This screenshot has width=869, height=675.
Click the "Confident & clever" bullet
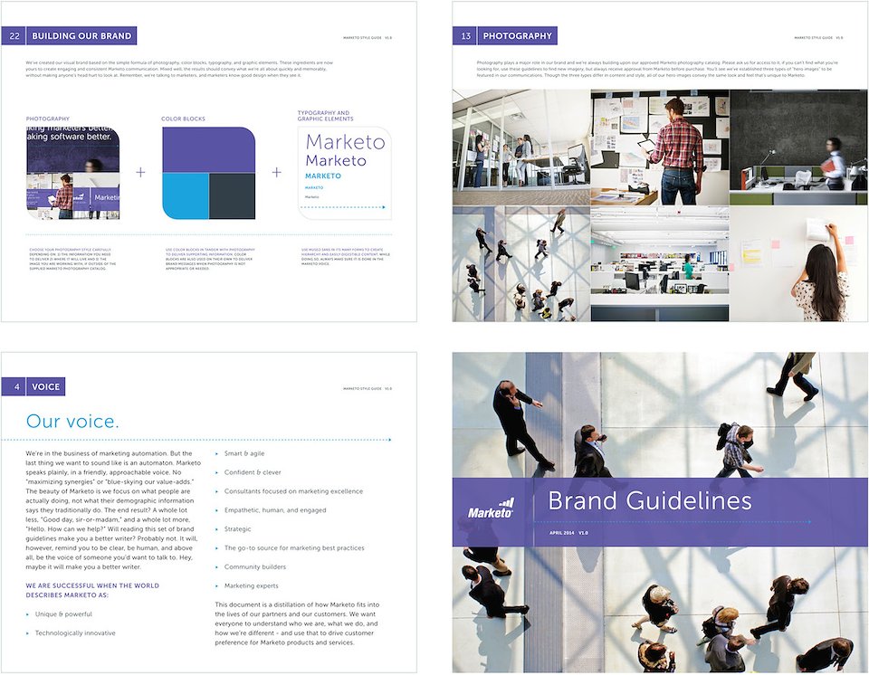[253, 472]
